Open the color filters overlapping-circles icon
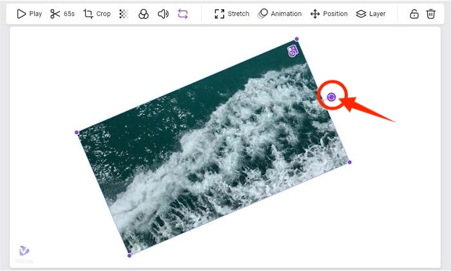 point(144,13)
